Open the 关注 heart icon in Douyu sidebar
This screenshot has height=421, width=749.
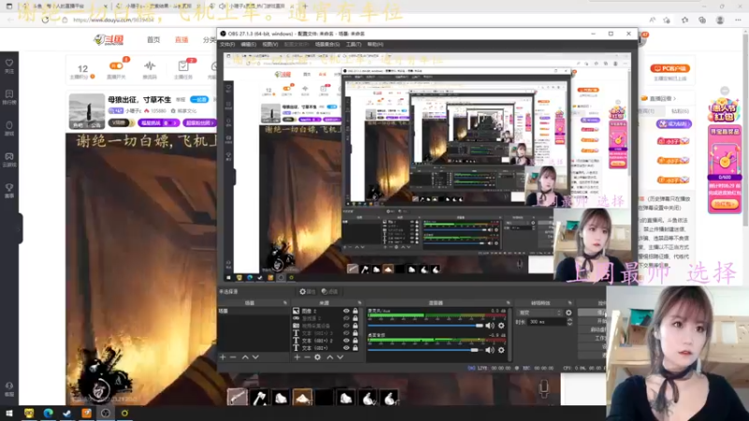(9, 63)
